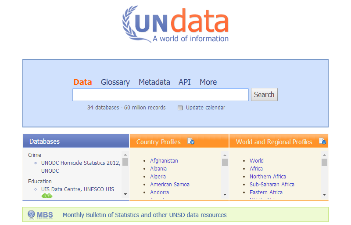Click Databases list scroll up arrow
Screen dimensions: 351x225
(x=125, y=155)
